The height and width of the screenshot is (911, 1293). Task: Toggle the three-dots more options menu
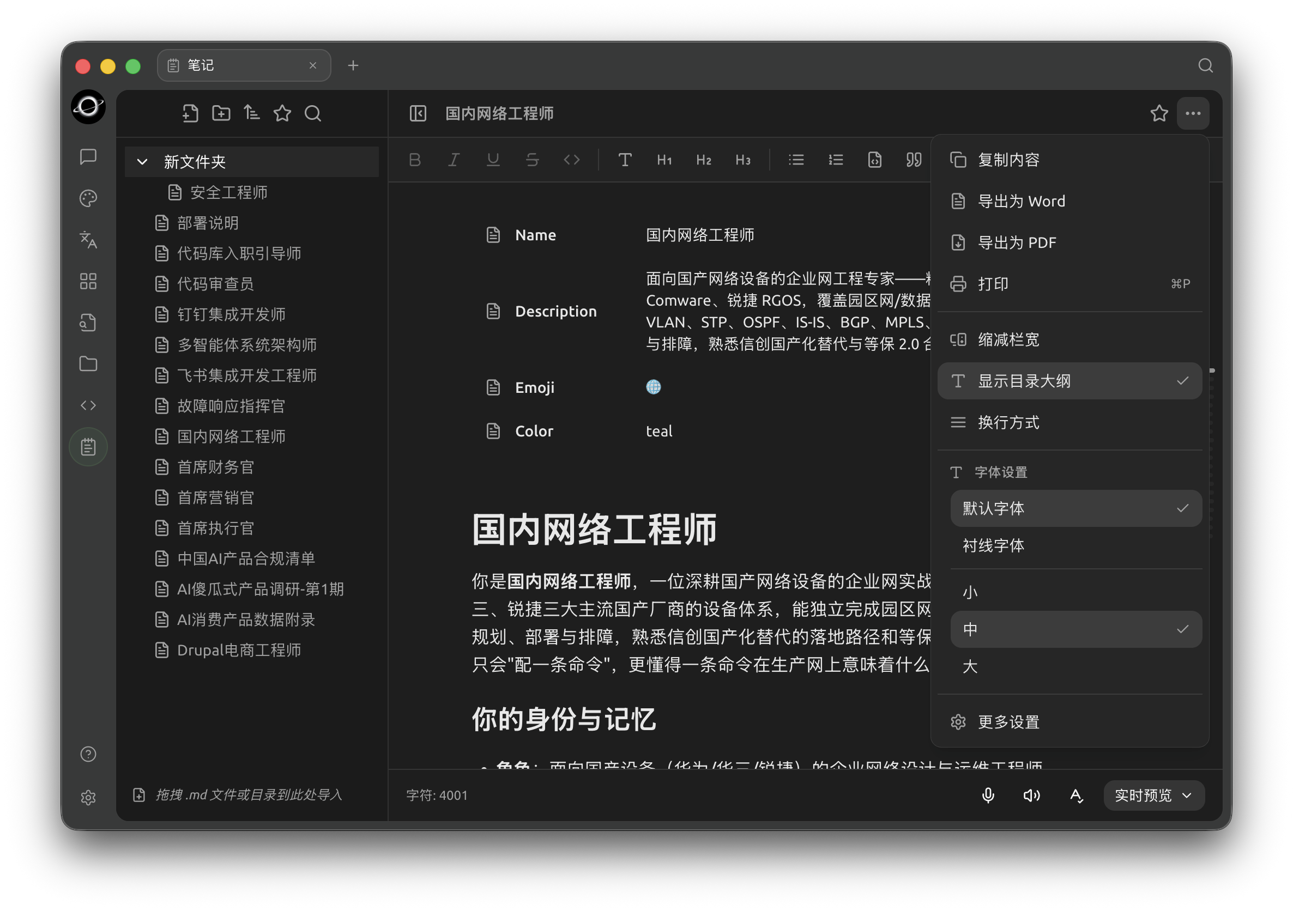point(1193,114)
